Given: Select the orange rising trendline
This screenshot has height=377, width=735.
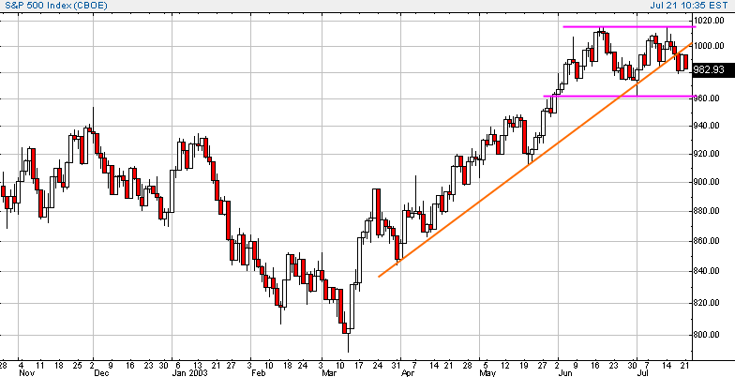Looking at the screenshot, I should click(534, 161).
